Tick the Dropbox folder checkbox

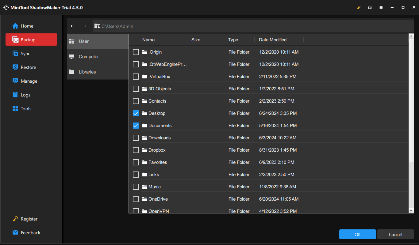coord(136,150)
